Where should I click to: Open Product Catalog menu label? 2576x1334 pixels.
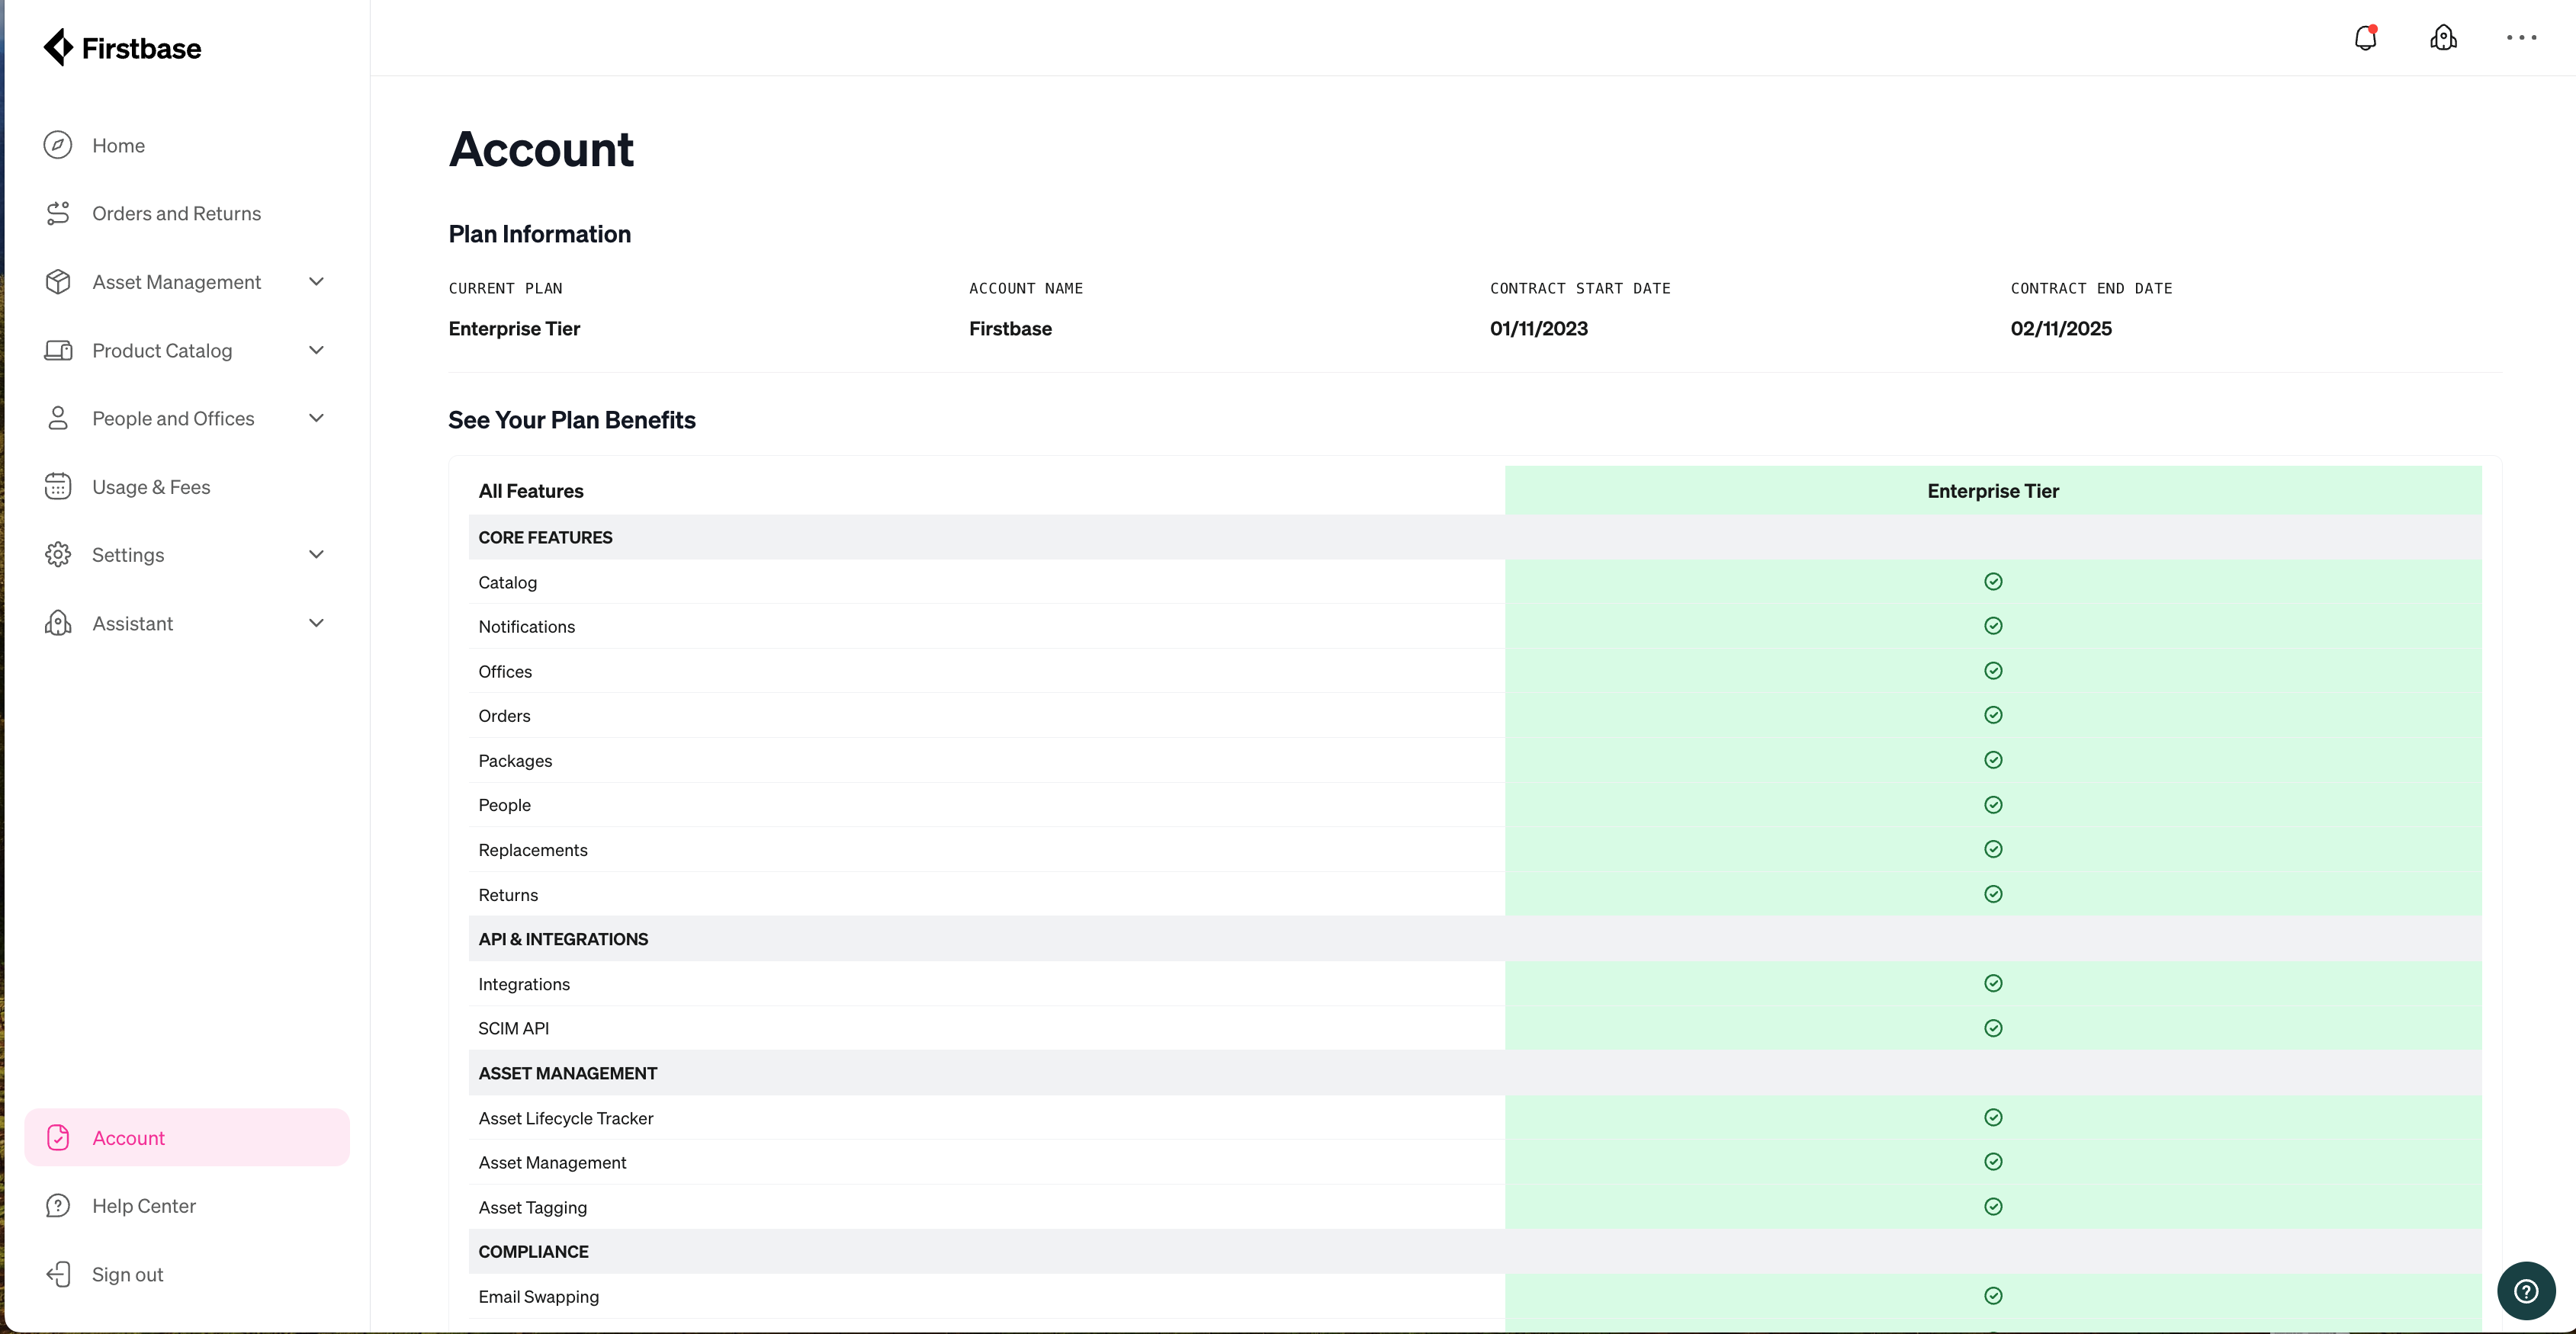(x=162, y=351)
